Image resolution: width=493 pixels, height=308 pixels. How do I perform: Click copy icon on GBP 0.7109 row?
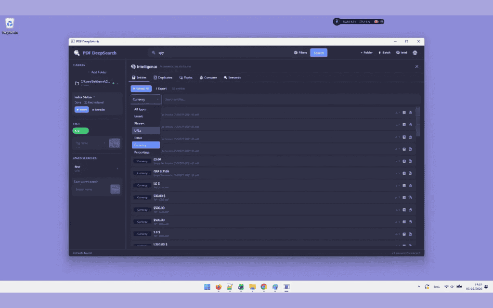404,173
